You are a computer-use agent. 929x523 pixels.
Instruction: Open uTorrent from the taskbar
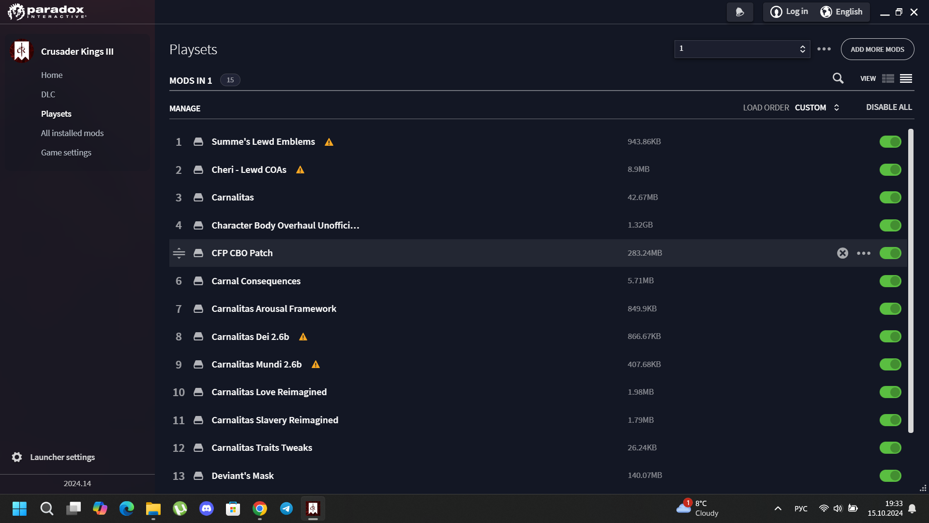tap(180, 508)
